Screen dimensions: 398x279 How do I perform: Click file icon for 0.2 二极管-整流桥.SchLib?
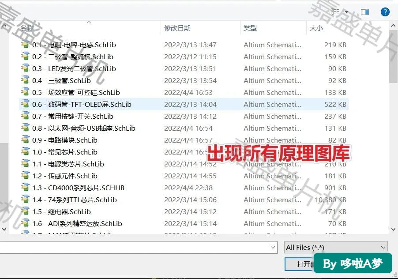point(25,57)
